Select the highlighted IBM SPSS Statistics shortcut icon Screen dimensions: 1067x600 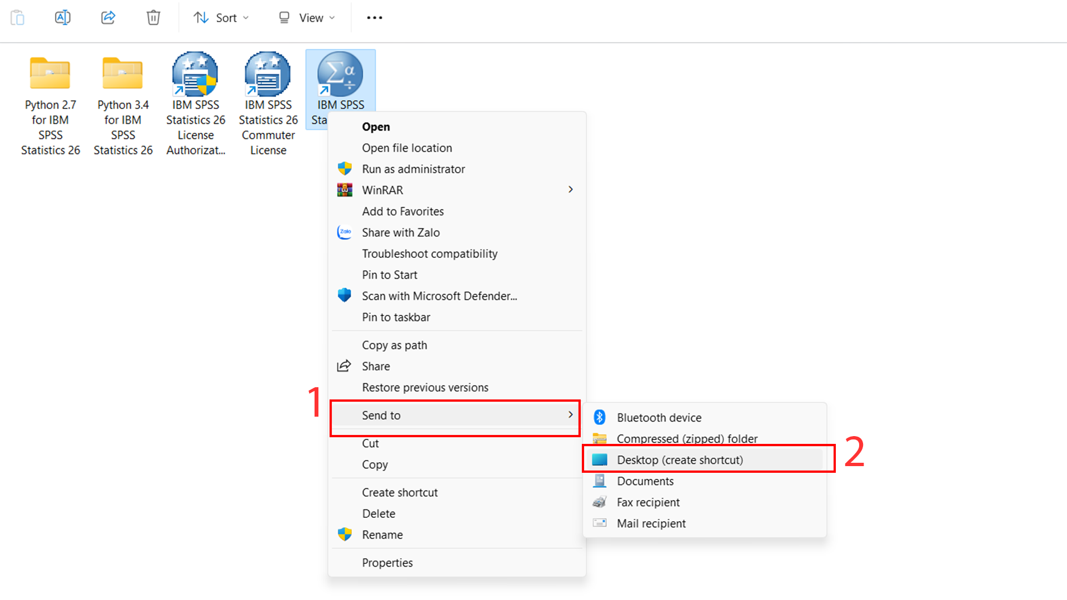pos(340,74)
